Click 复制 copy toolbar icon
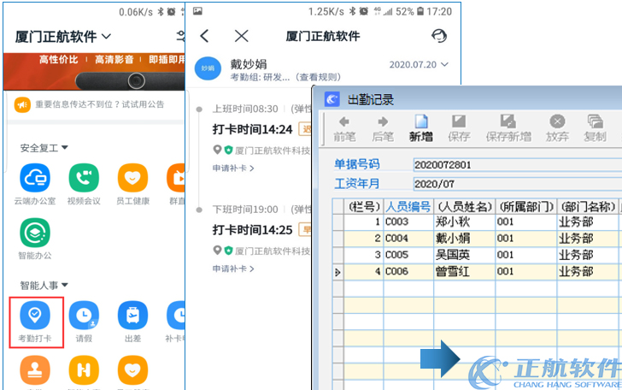Image resolution: width=622 pixels, height=390 pixels. pos(595,128)
